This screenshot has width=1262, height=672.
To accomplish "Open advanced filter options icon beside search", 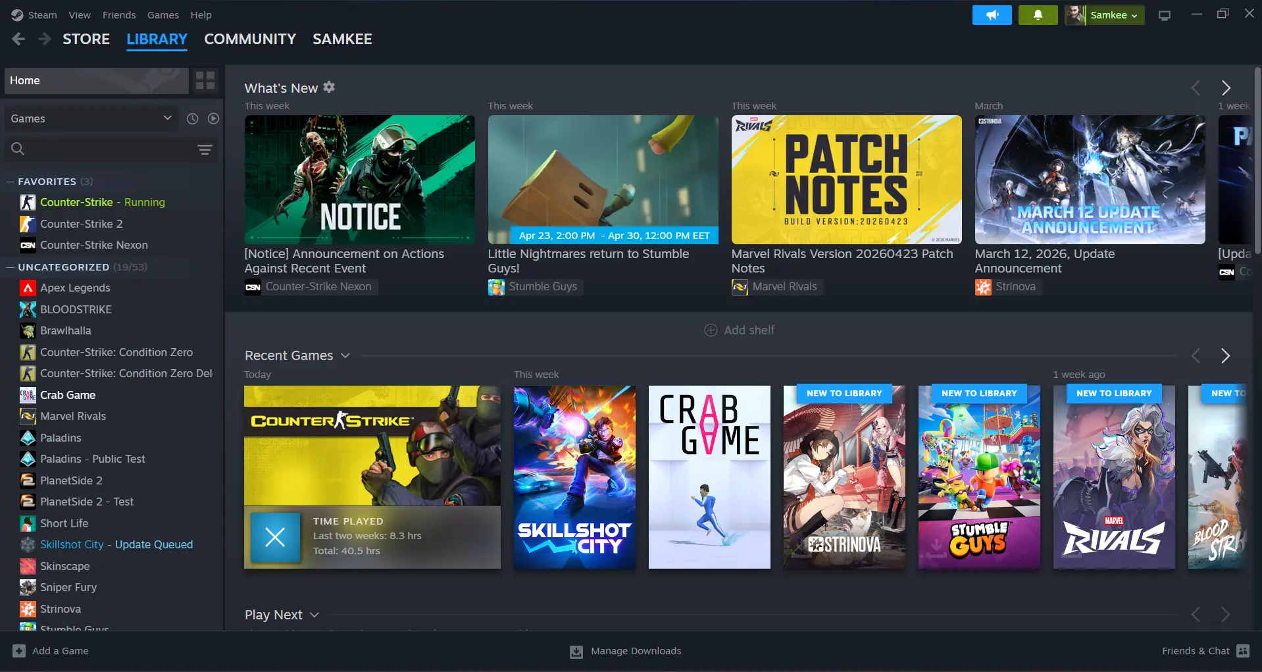I will coord(205,150).
